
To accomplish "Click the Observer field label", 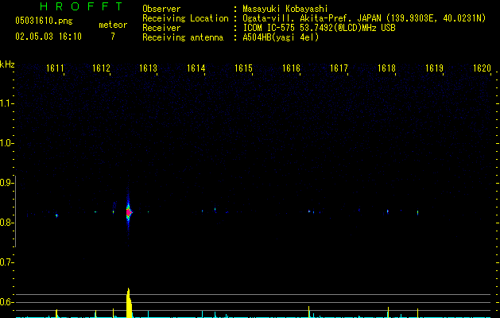I will coord(161,9).
